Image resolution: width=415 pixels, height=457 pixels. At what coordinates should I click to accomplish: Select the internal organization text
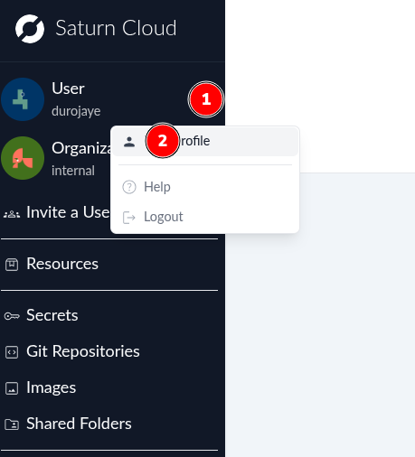pyautogui.click(x=73, y=171)
